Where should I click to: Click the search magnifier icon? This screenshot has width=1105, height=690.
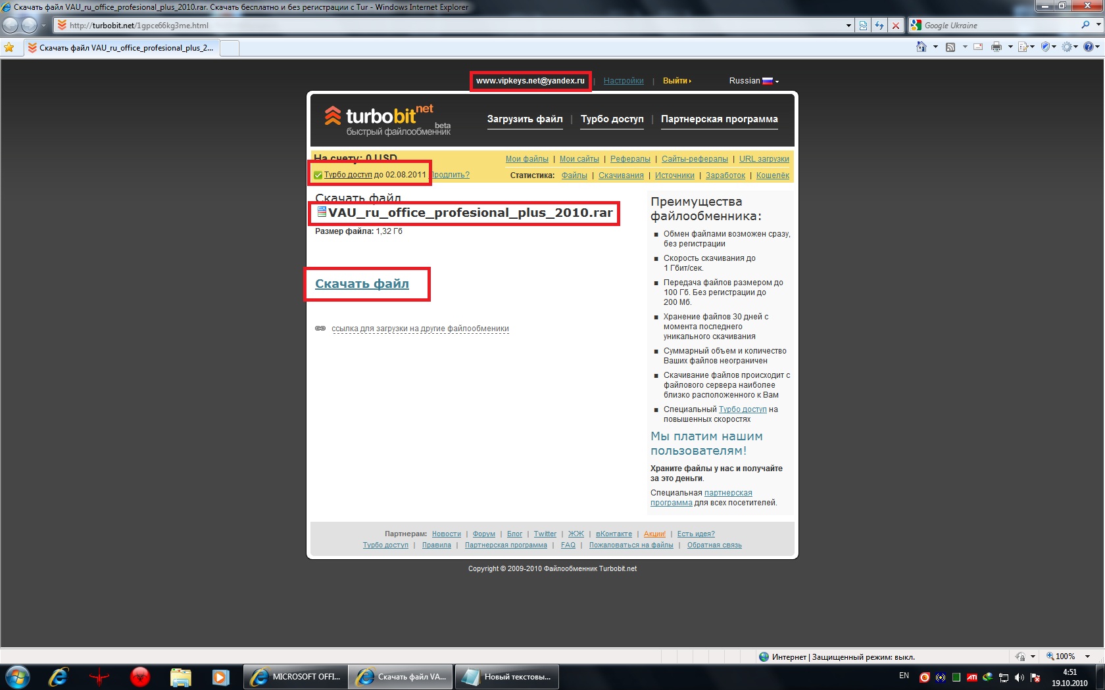(x=1085, y=25)
